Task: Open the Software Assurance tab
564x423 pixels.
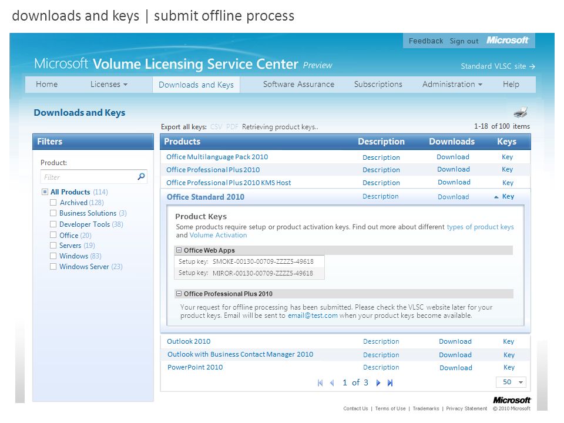Action: [298, 84]
